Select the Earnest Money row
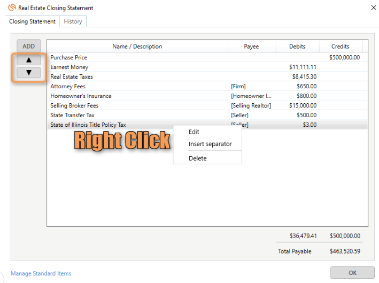 click(x=69, y=67)
